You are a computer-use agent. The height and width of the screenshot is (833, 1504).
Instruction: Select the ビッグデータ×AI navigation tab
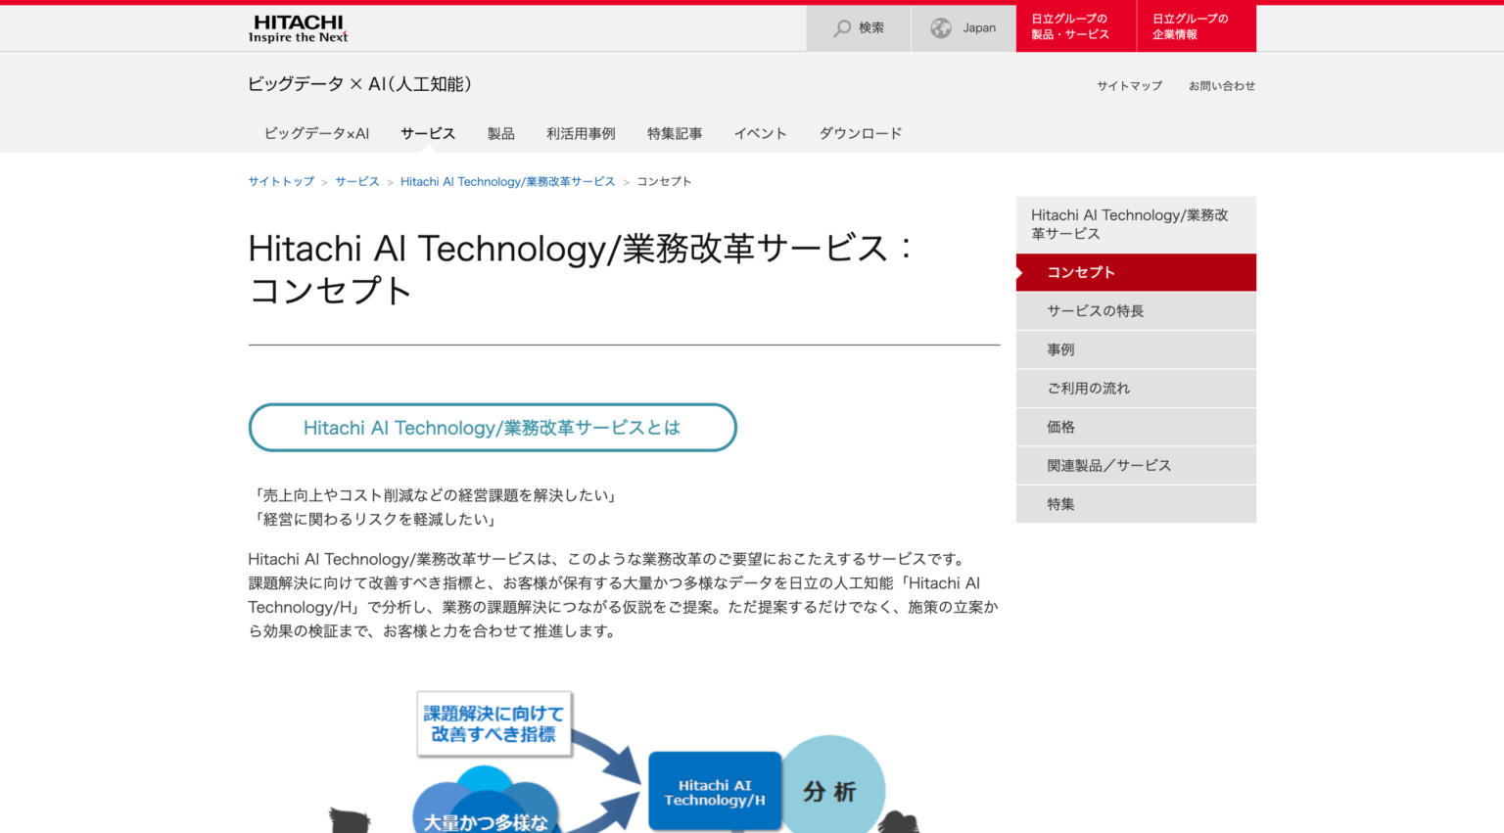[316, 134]
